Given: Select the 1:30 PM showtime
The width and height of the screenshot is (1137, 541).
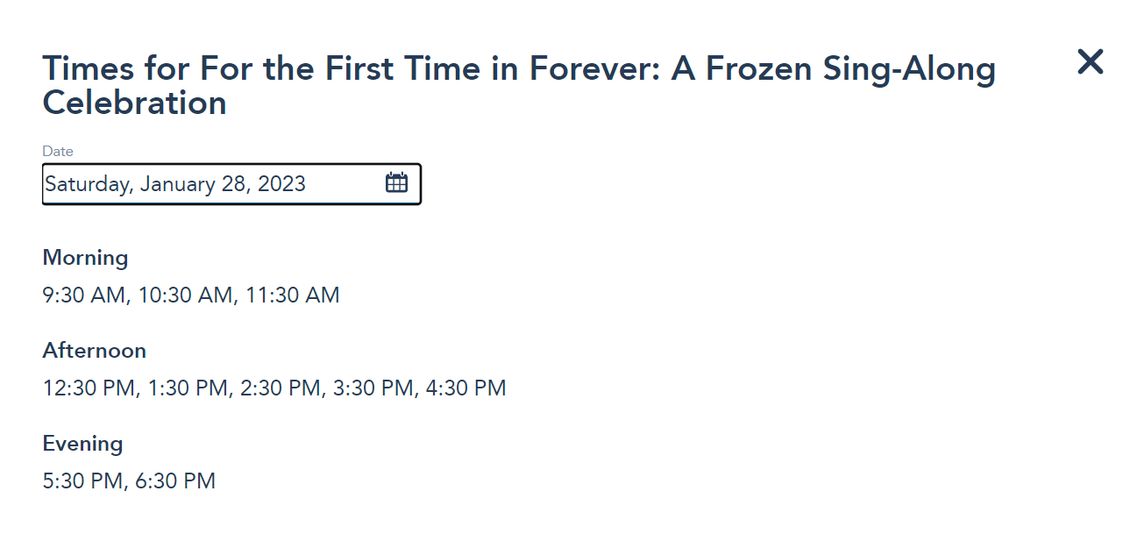Looking at the screenshot, I should (x=188, y=388).
